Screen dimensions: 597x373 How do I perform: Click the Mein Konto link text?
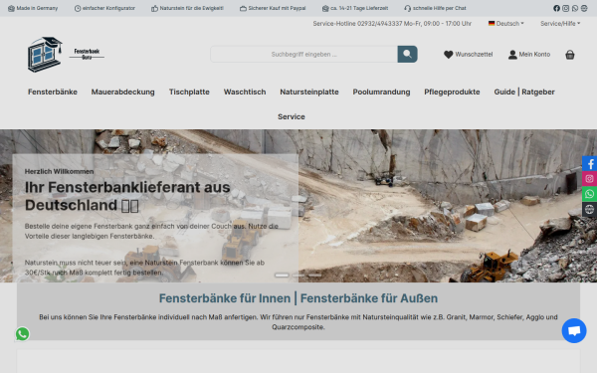click(x=534, y=55)
